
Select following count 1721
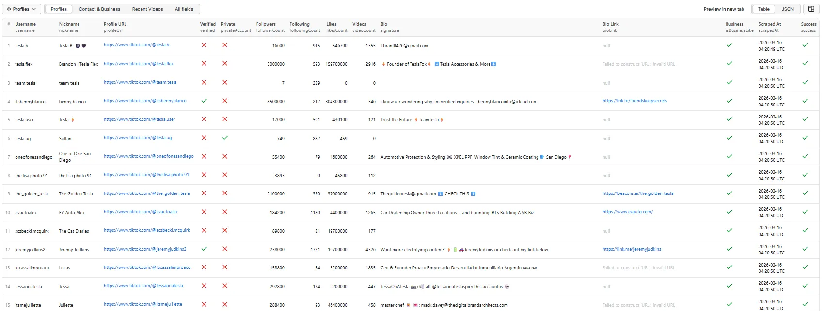[x=315, y=250]
